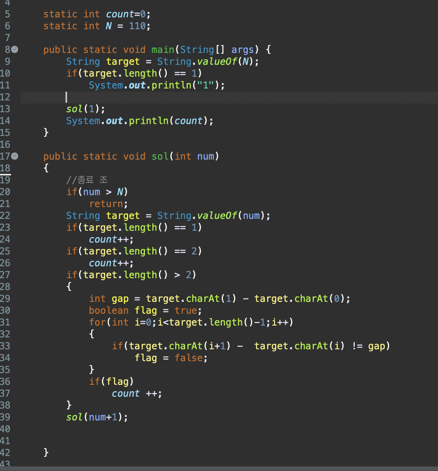Click 'flag = false;' statement
The width and height of the screenshot is (438, 471).
click(171, 358)
